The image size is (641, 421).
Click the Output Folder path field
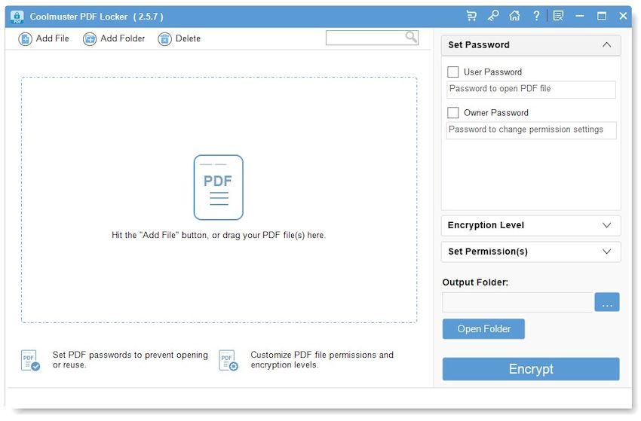point(518,303)
